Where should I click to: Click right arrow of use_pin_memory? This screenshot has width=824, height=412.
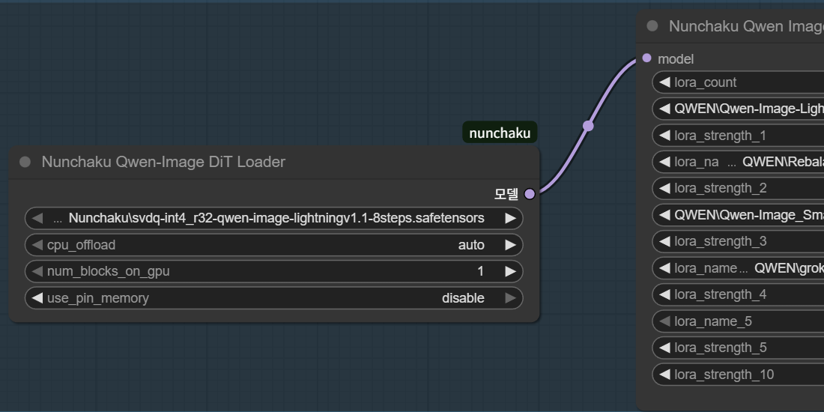click(510, 298)
